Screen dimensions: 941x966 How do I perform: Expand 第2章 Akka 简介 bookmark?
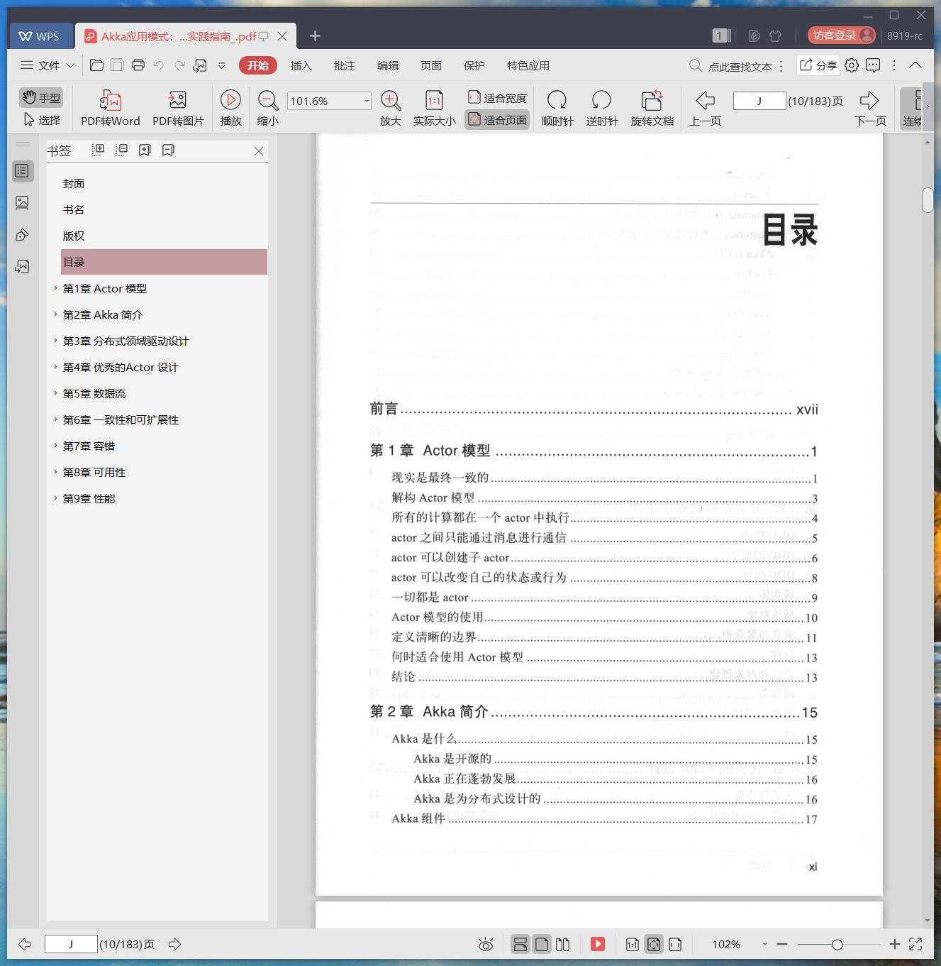(56, 314)
